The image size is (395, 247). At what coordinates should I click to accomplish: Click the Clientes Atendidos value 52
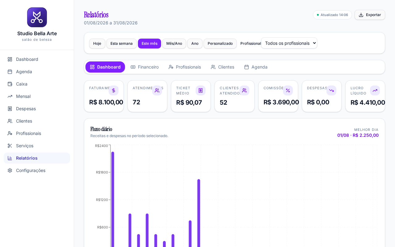(223, 103)
